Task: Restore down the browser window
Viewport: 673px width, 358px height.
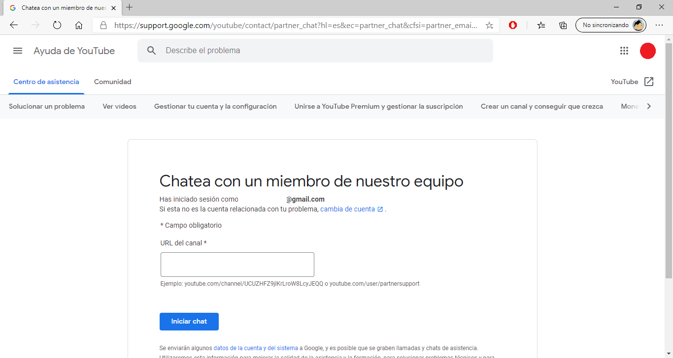Action: coord(639,7)
